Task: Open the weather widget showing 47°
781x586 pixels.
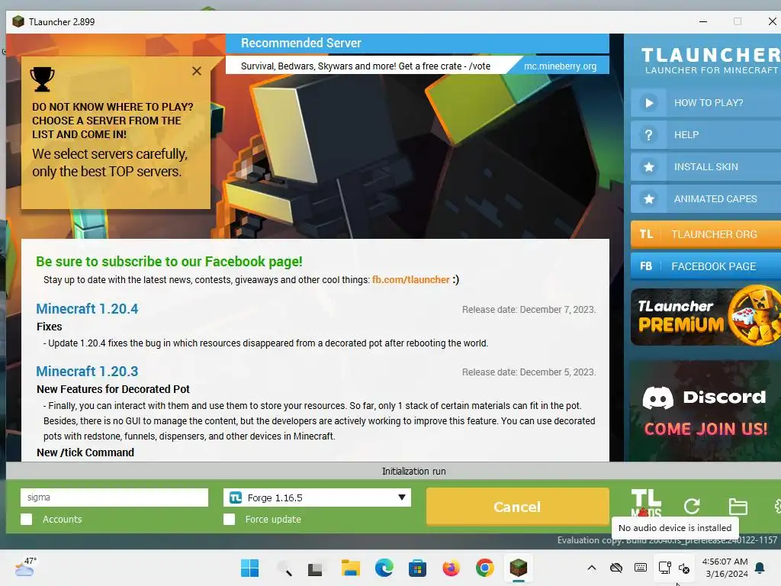Action: 25,567
